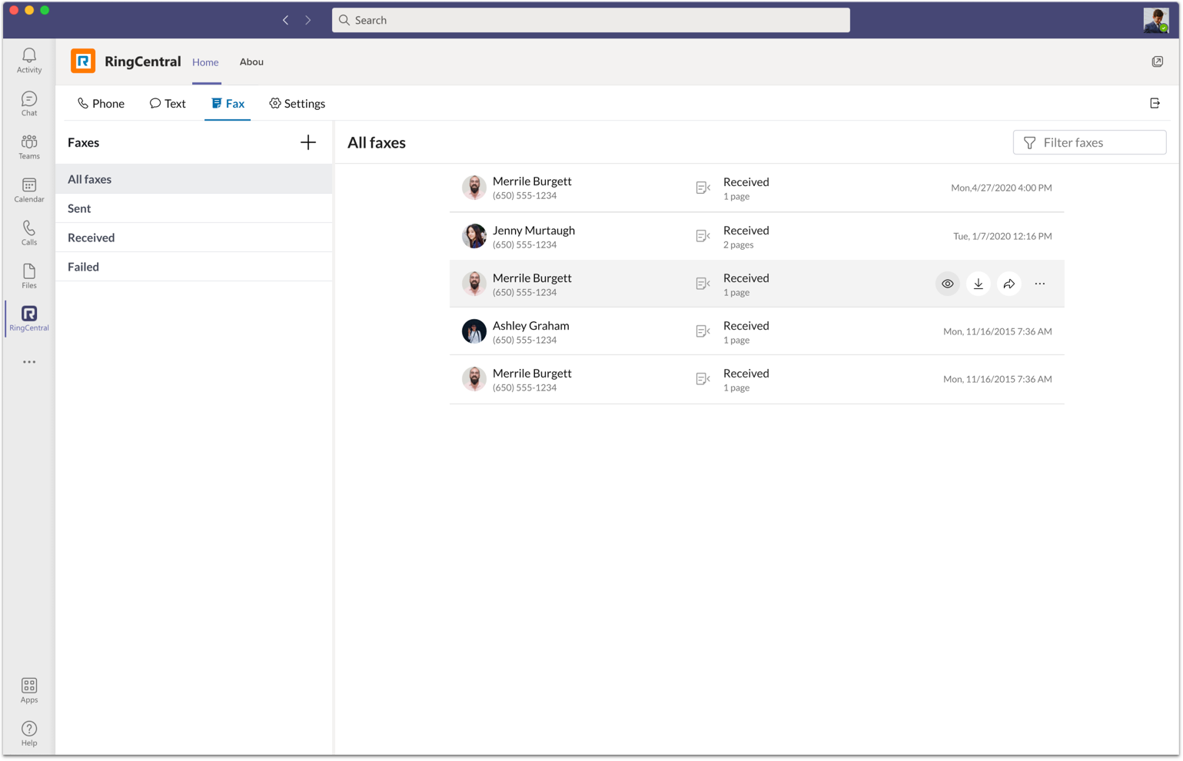Viewport: 1183px width, 761px height.
Task: Download the highlighted Merrile Burgett fax
Action: pos(978,284)
